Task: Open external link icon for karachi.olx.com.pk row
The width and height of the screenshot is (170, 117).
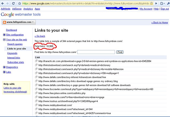Action: tap(36, 61)
